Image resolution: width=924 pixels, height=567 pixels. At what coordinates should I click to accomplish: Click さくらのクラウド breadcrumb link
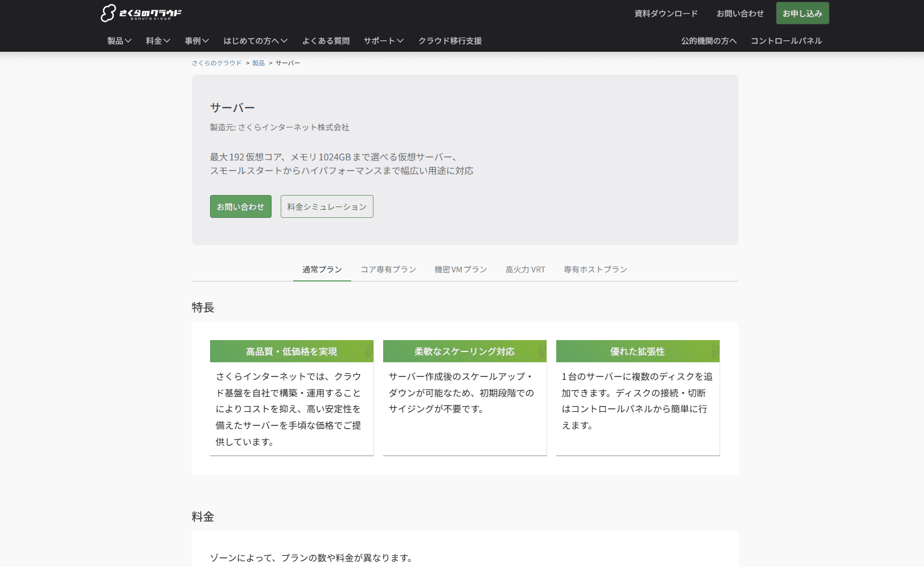[217, 63]
